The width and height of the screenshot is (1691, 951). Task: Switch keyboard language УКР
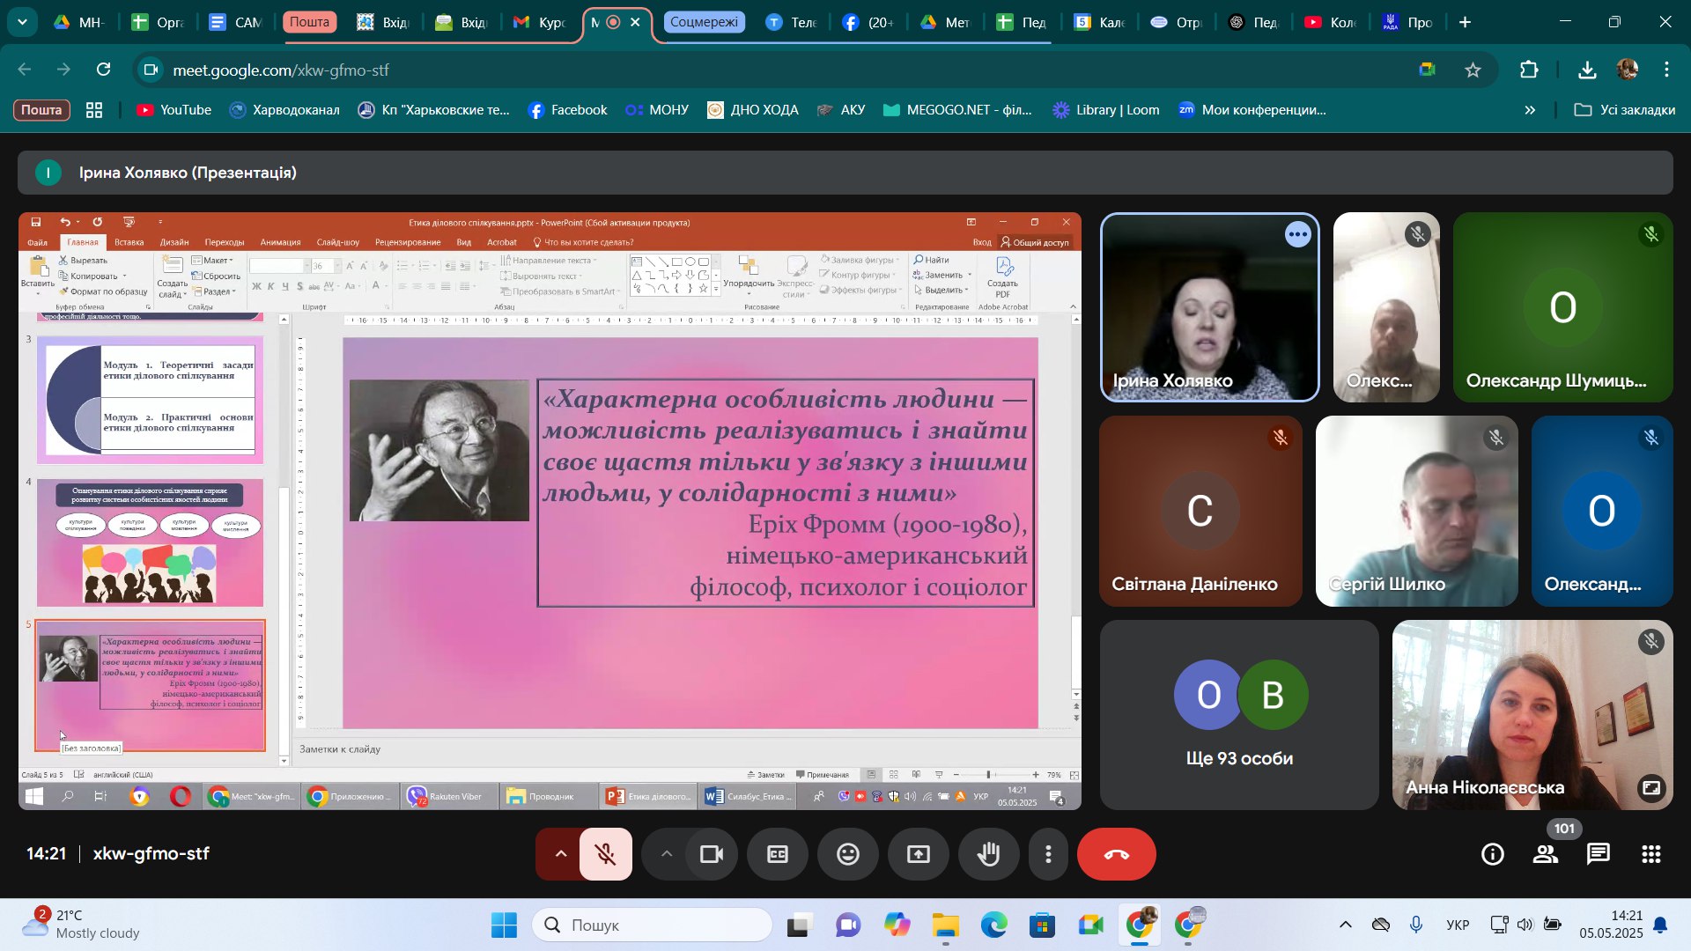click(1458, 925)
